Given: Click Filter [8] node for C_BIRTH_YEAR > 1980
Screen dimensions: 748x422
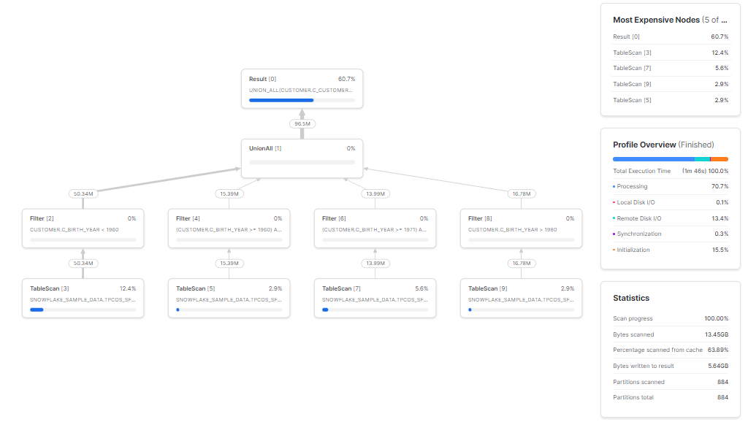Looking at the screenshot, I should 521,228.
